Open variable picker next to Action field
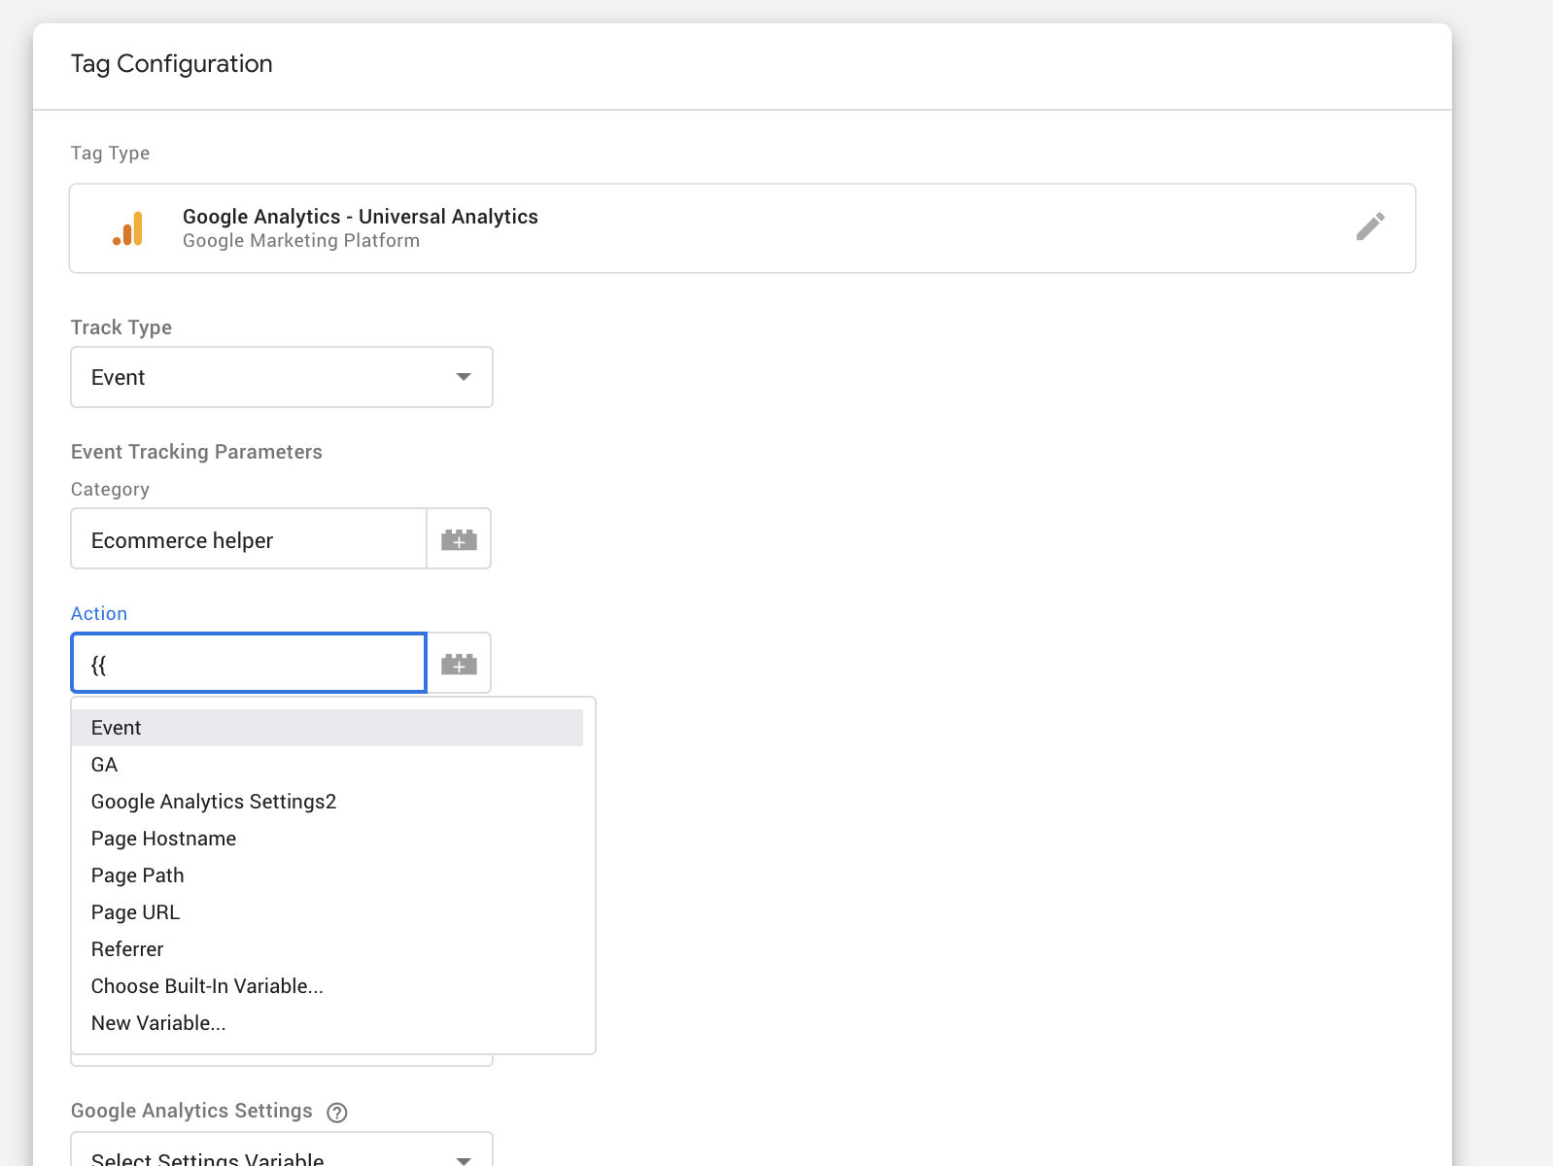The height and width of the screenshot is (1166, 1553). tap(459, 664)
